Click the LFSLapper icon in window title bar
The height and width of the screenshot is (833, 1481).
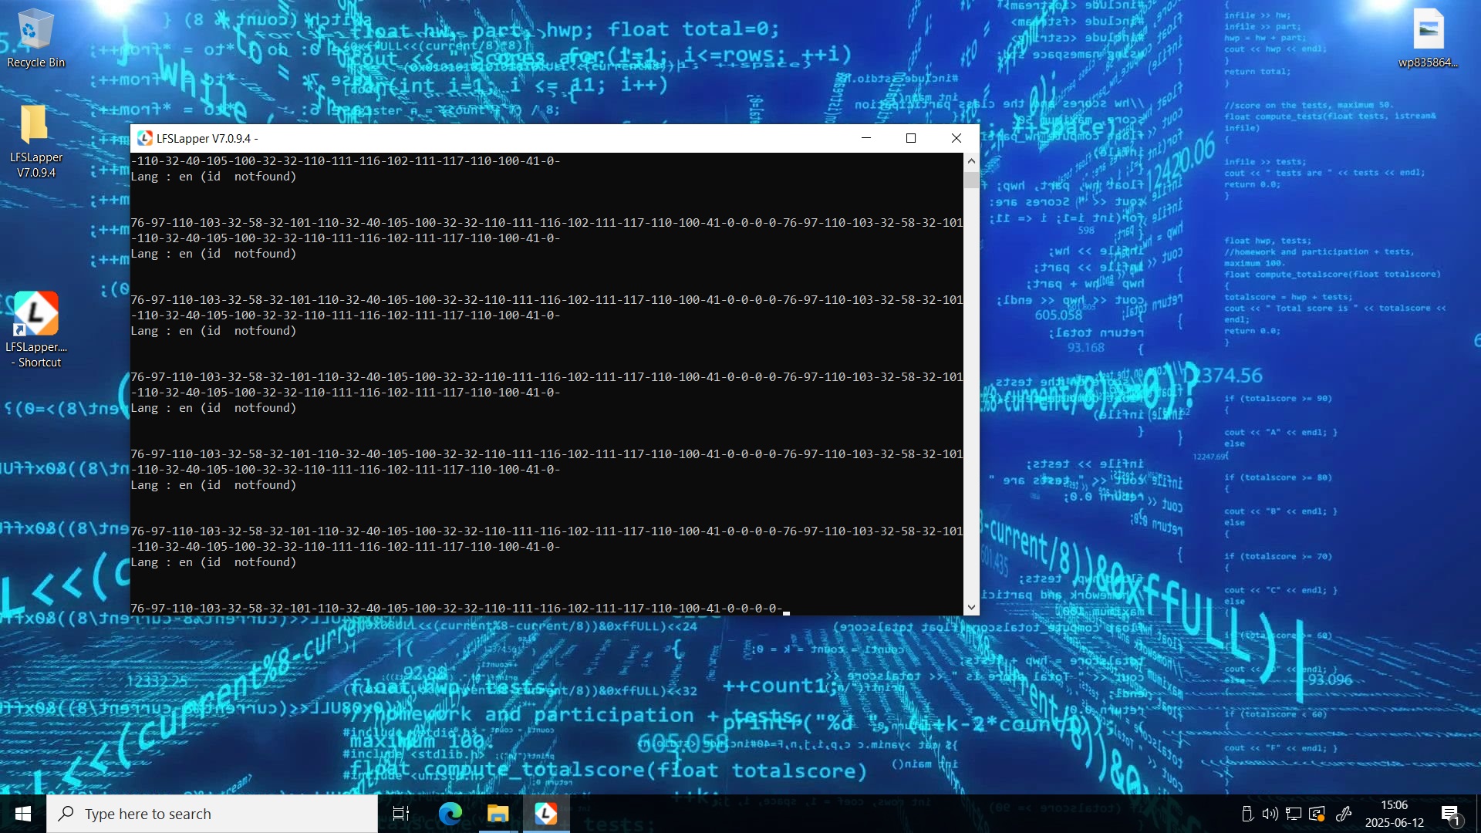144,138
